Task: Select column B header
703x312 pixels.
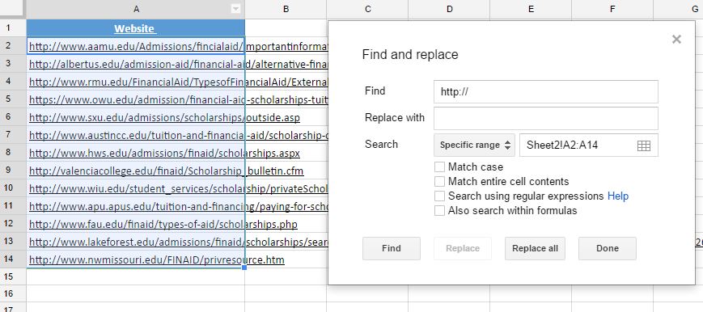Action: pos(286,9)
